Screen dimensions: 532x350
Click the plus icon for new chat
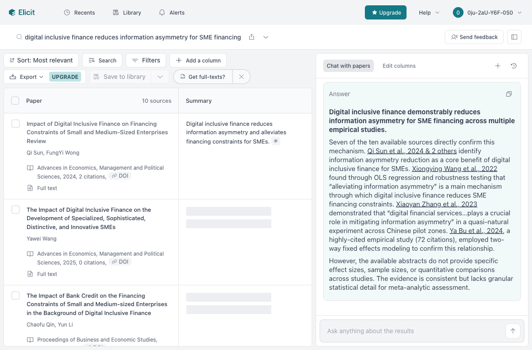pos(497,66)
